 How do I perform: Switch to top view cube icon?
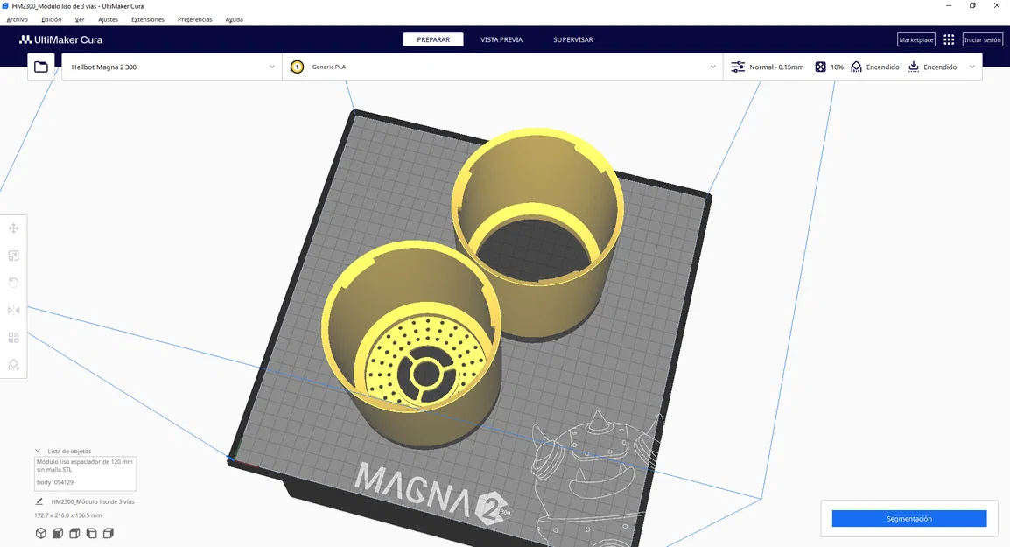74,534
